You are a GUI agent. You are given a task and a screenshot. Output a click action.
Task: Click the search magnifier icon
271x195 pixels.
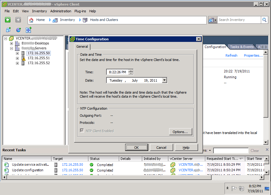[x=265, y=19]
